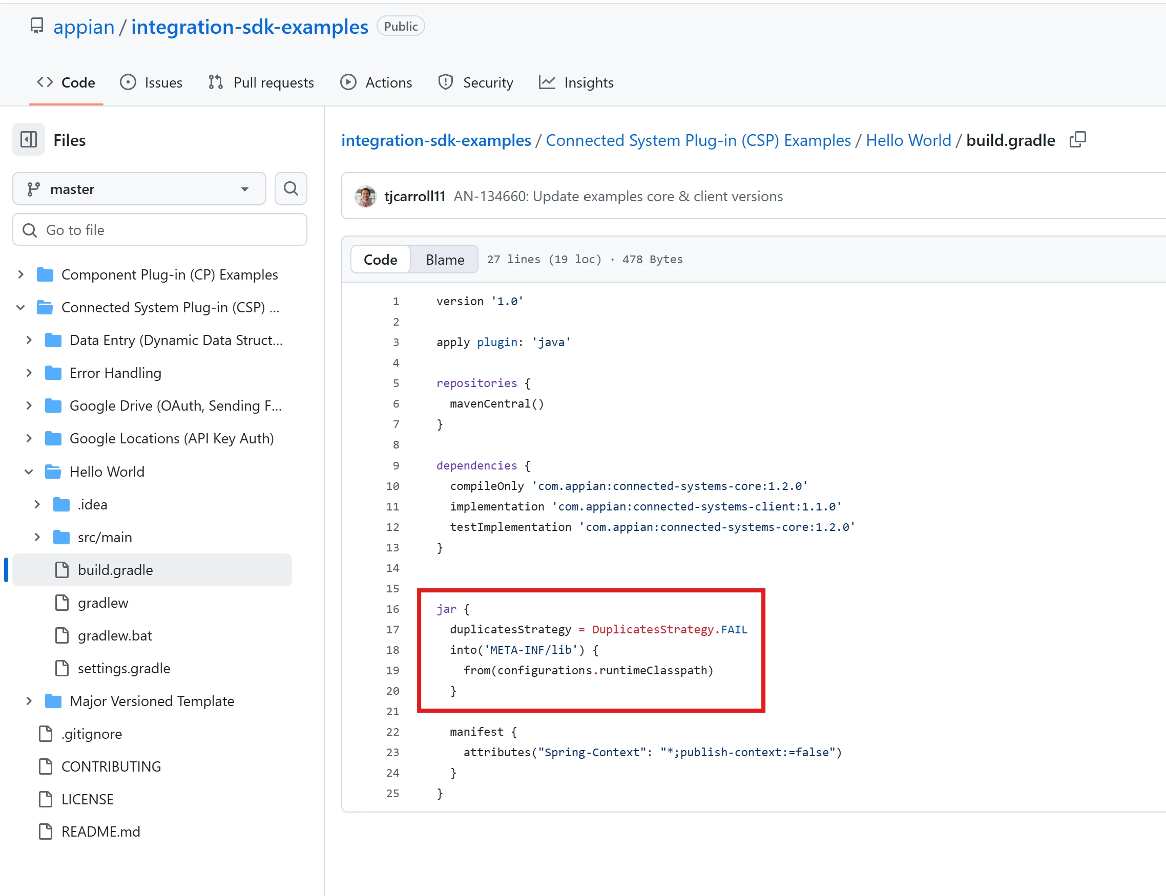Expand Google Locations folder chevron
Viewport: 1166px width, 896px height.
[29, 438]
